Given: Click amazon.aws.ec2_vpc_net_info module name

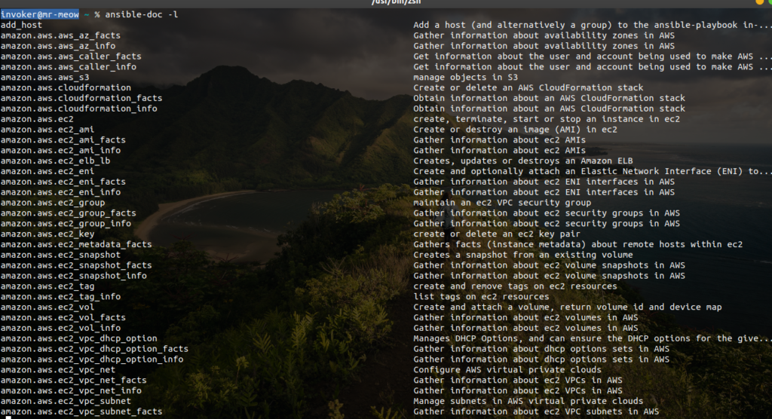Looking at the screenshot, I should [71, 390].
